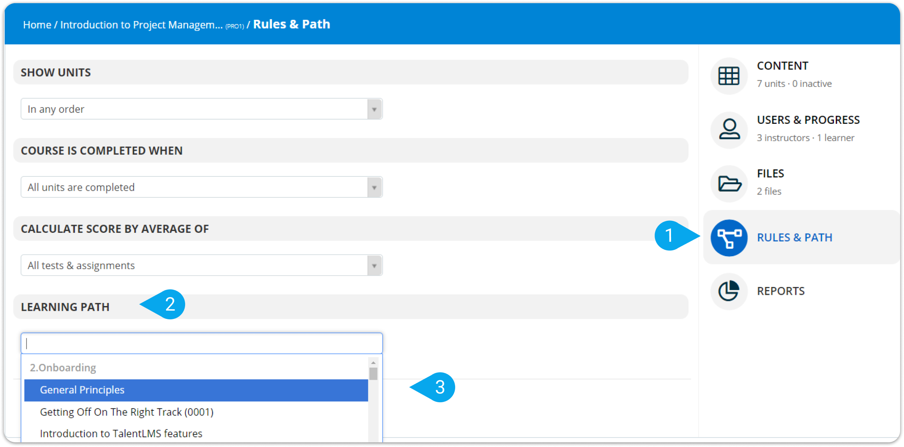The width and height of the screenshot is (904, 447).
Task: Click the list scrollbar up arrow
Action: click(373, 363)
